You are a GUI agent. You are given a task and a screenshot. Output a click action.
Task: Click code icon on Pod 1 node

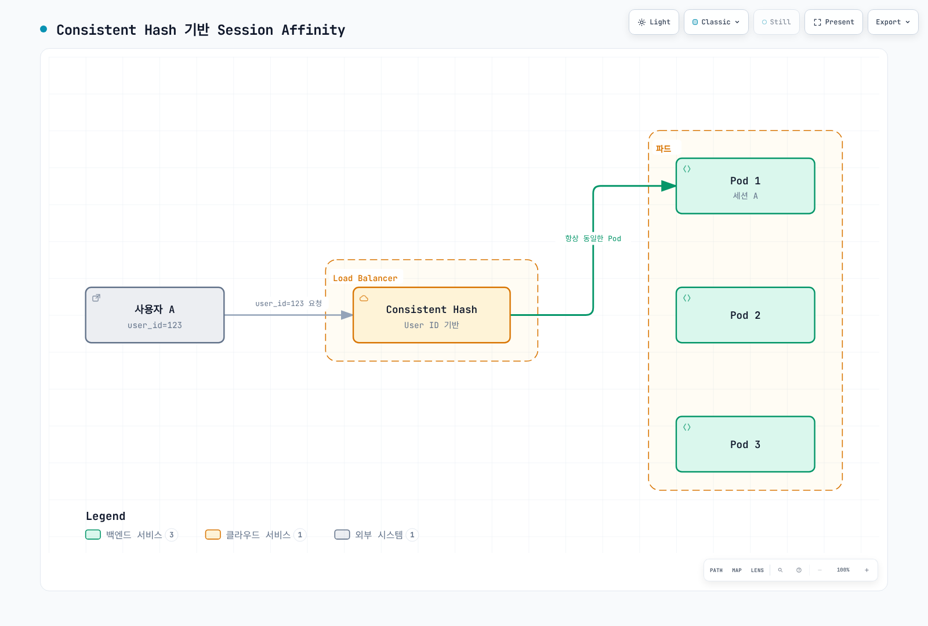pyautogui.click(x=687, y=169)
